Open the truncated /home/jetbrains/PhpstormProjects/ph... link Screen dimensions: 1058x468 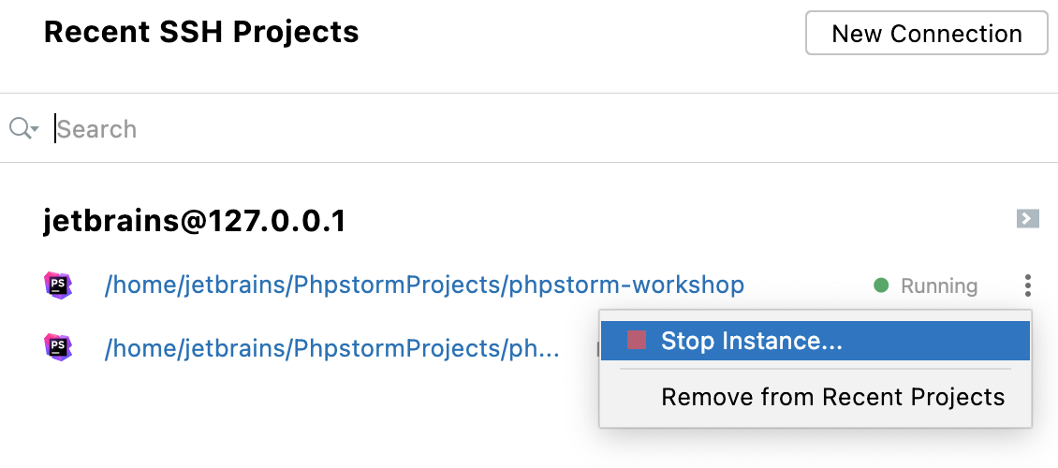[331, 348]
